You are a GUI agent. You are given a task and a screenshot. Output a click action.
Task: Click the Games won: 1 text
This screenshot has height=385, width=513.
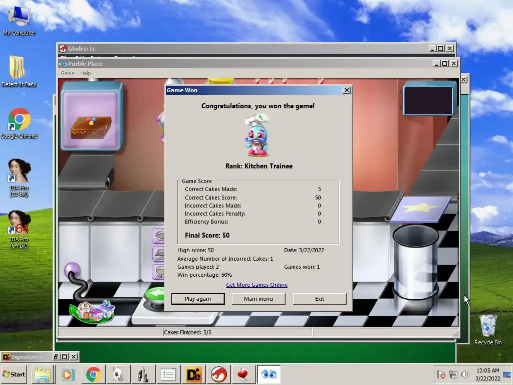(302, 267)
